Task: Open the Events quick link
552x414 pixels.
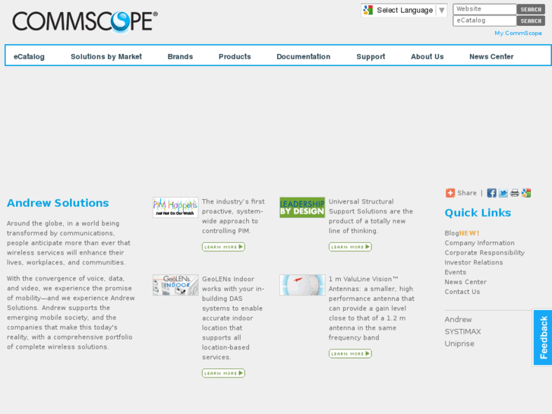Action: [x=455, y=273]
